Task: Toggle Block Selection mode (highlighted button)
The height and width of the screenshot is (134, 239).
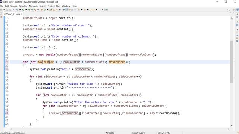Action: click(x=66, y=10)
